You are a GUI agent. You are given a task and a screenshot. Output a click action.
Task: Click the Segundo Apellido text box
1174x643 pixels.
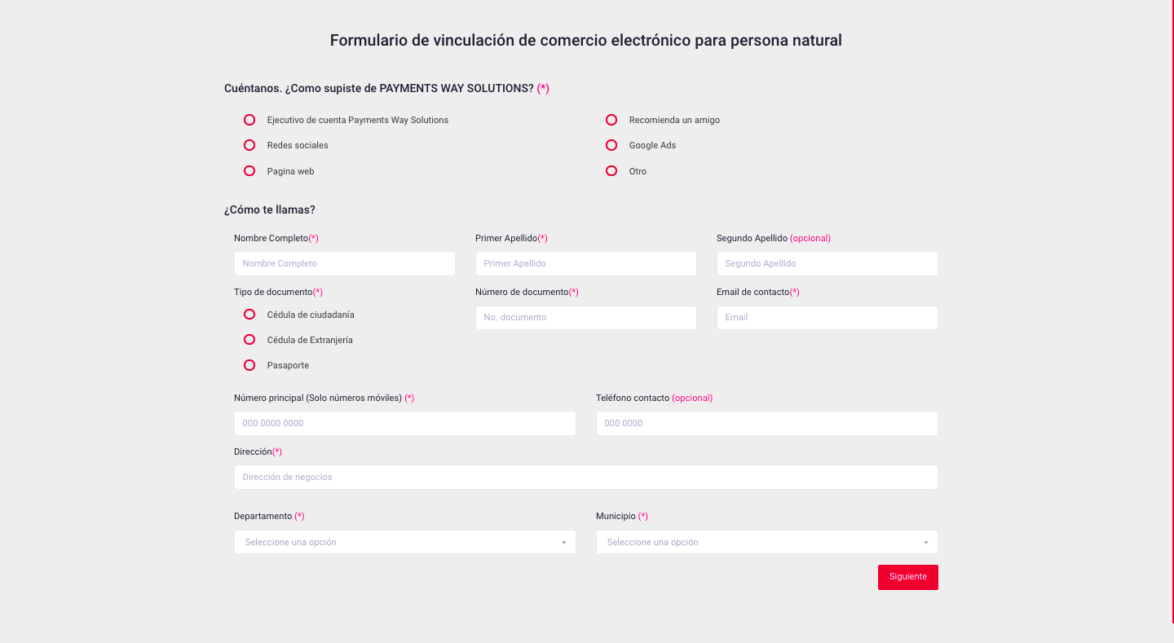pos(827,263)
